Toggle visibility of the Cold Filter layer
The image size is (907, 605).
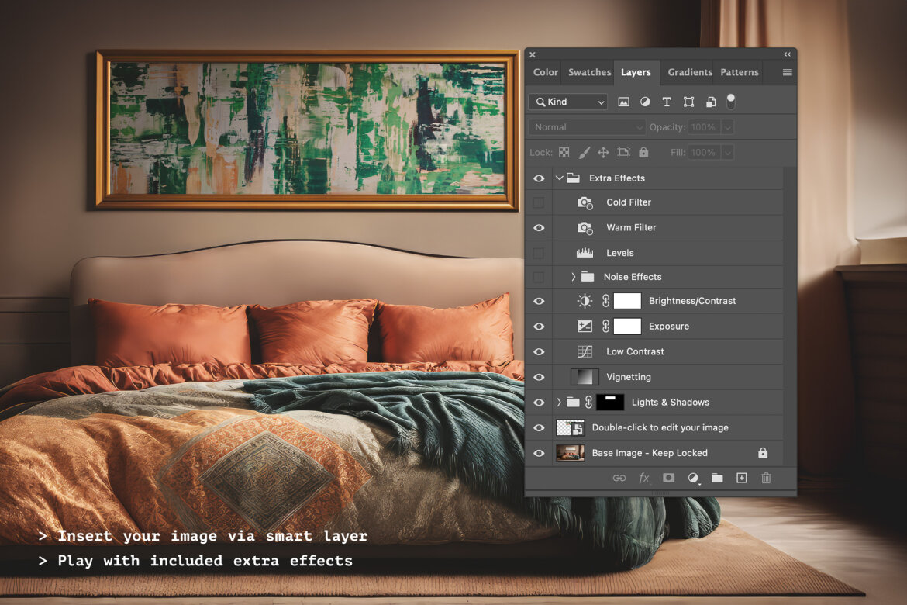point(539,202)
